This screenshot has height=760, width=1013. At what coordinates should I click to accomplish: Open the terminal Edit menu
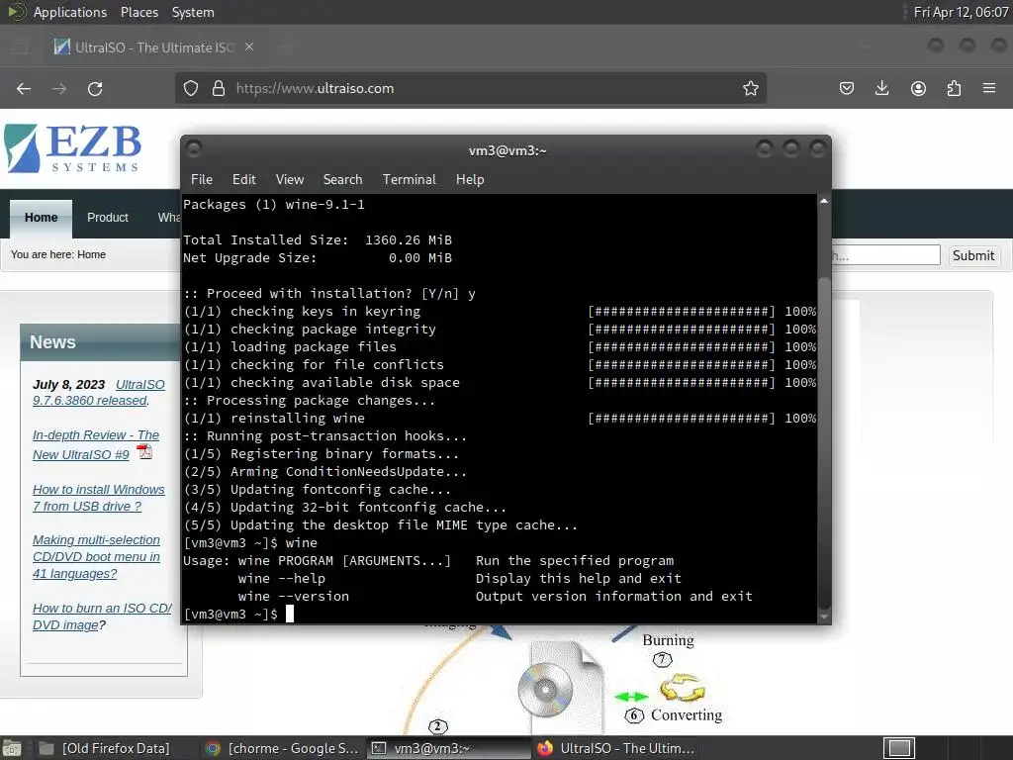(244, 180)
